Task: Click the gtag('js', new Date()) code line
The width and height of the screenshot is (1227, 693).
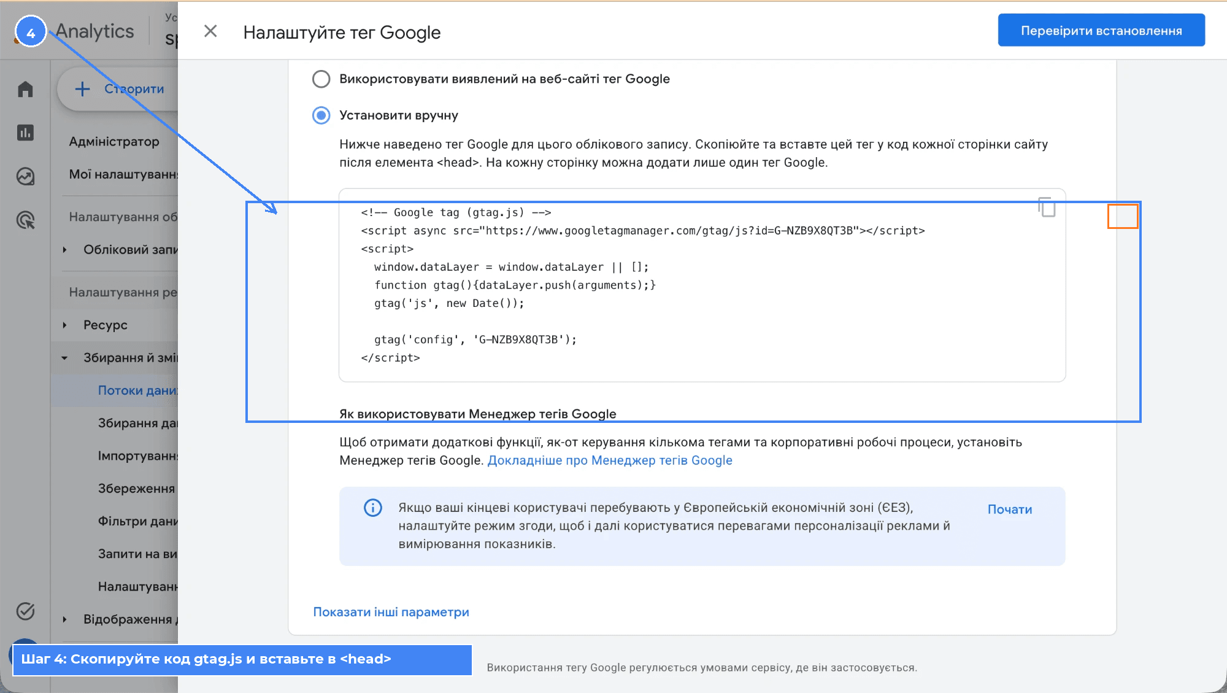Action: (449, 303)
